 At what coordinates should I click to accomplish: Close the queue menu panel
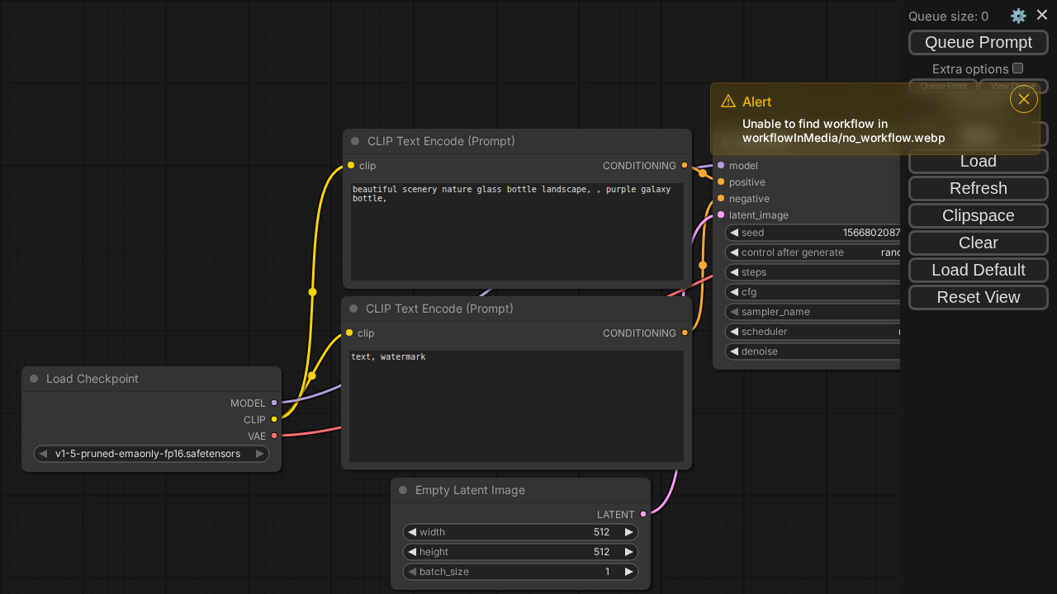click(x=1042, y=15)
